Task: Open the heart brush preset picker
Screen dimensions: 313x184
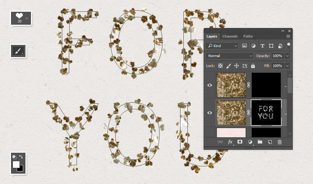Action: (21, 18)
